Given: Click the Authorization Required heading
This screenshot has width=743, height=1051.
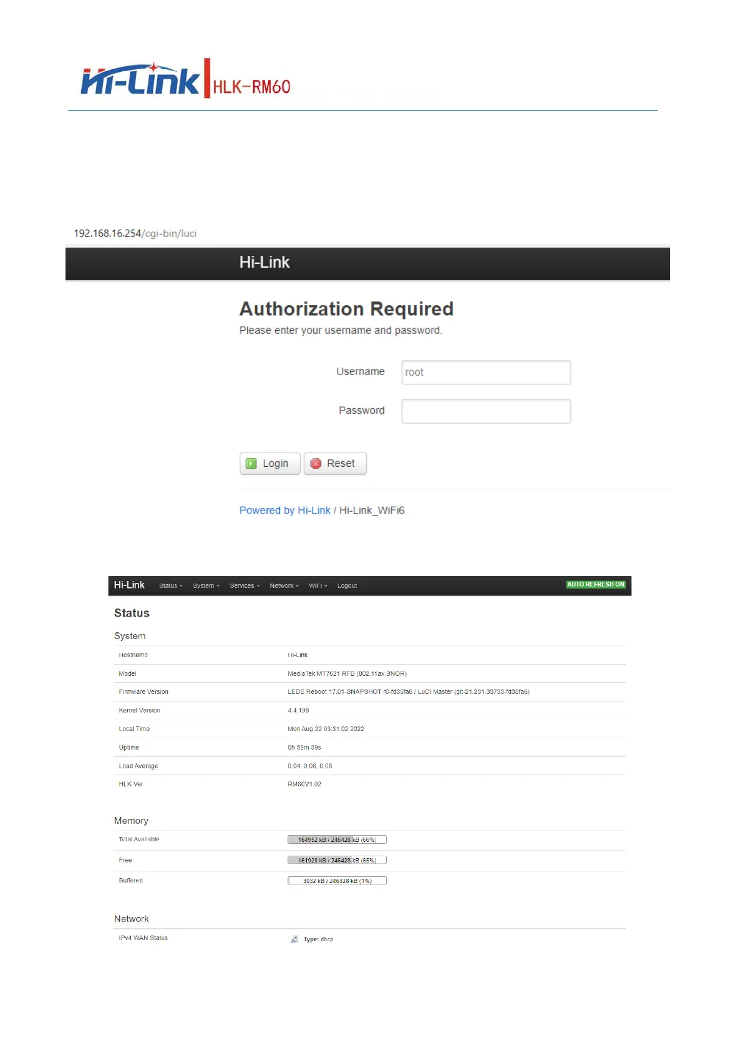Looking at the screenshot, I should pos(346,309).
